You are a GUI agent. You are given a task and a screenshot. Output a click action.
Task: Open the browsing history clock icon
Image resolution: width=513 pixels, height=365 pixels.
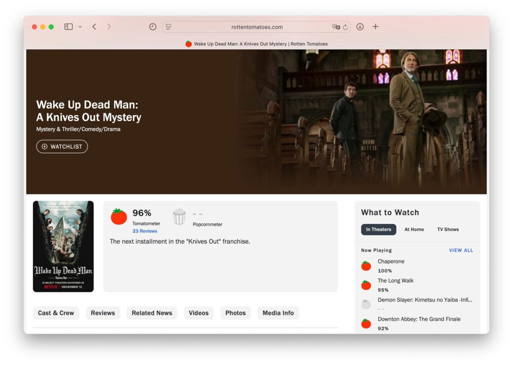point(153,27)
